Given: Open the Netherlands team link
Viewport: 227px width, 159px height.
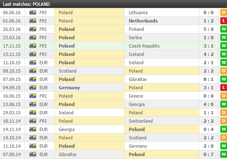Looking at the screenshot, I should tap(143, 21).
